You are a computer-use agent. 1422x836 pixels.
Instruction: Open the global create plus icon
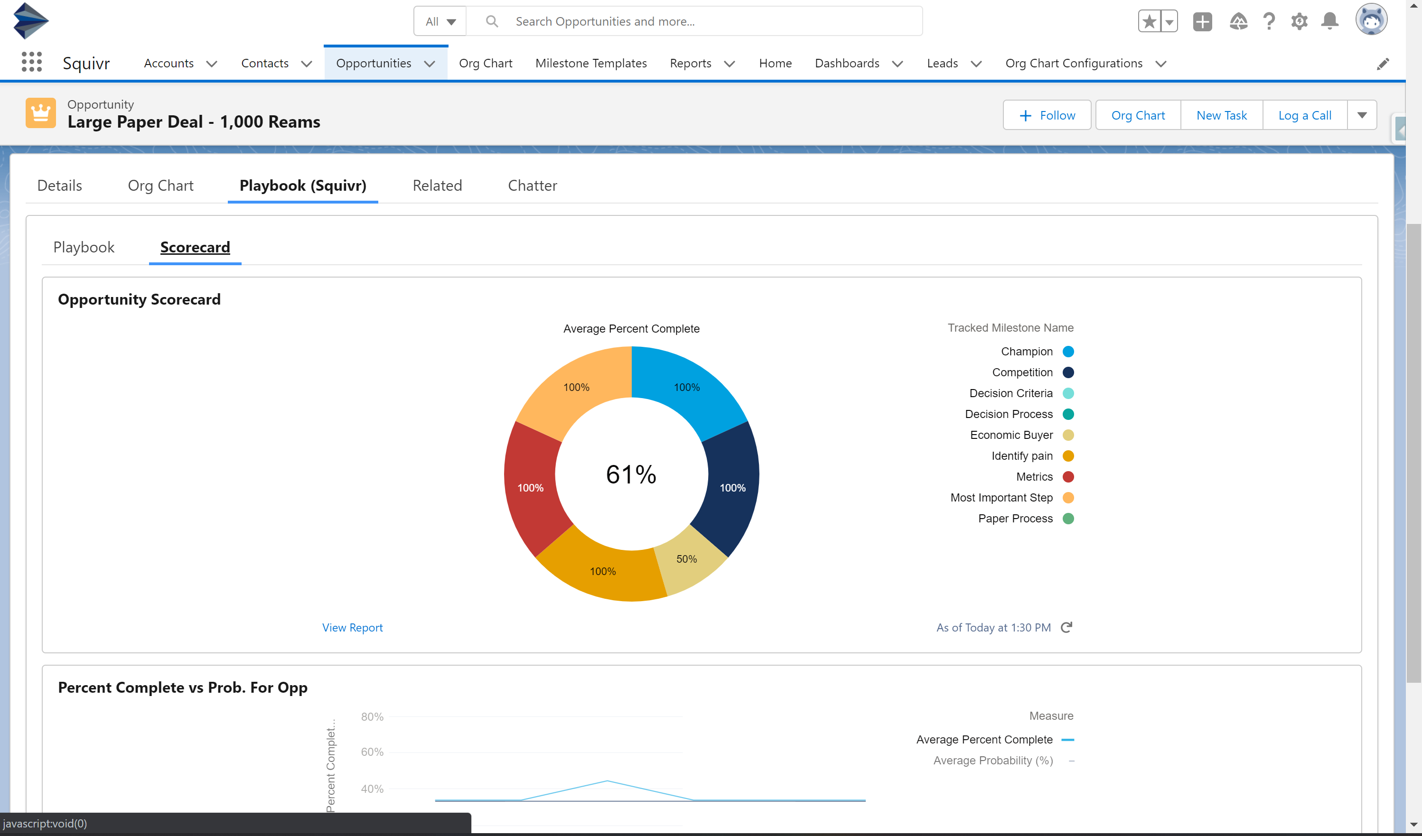point(1202,21)
